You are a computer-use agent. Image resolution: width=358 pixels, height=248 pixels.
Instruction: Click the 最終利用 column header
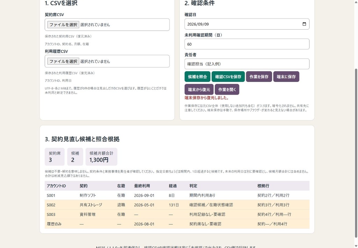(x=142, y=186)
